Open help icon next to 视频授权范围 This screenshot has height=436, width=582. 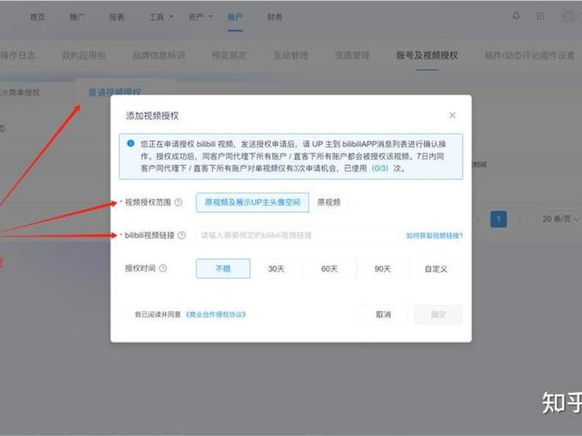pos(178,203)
